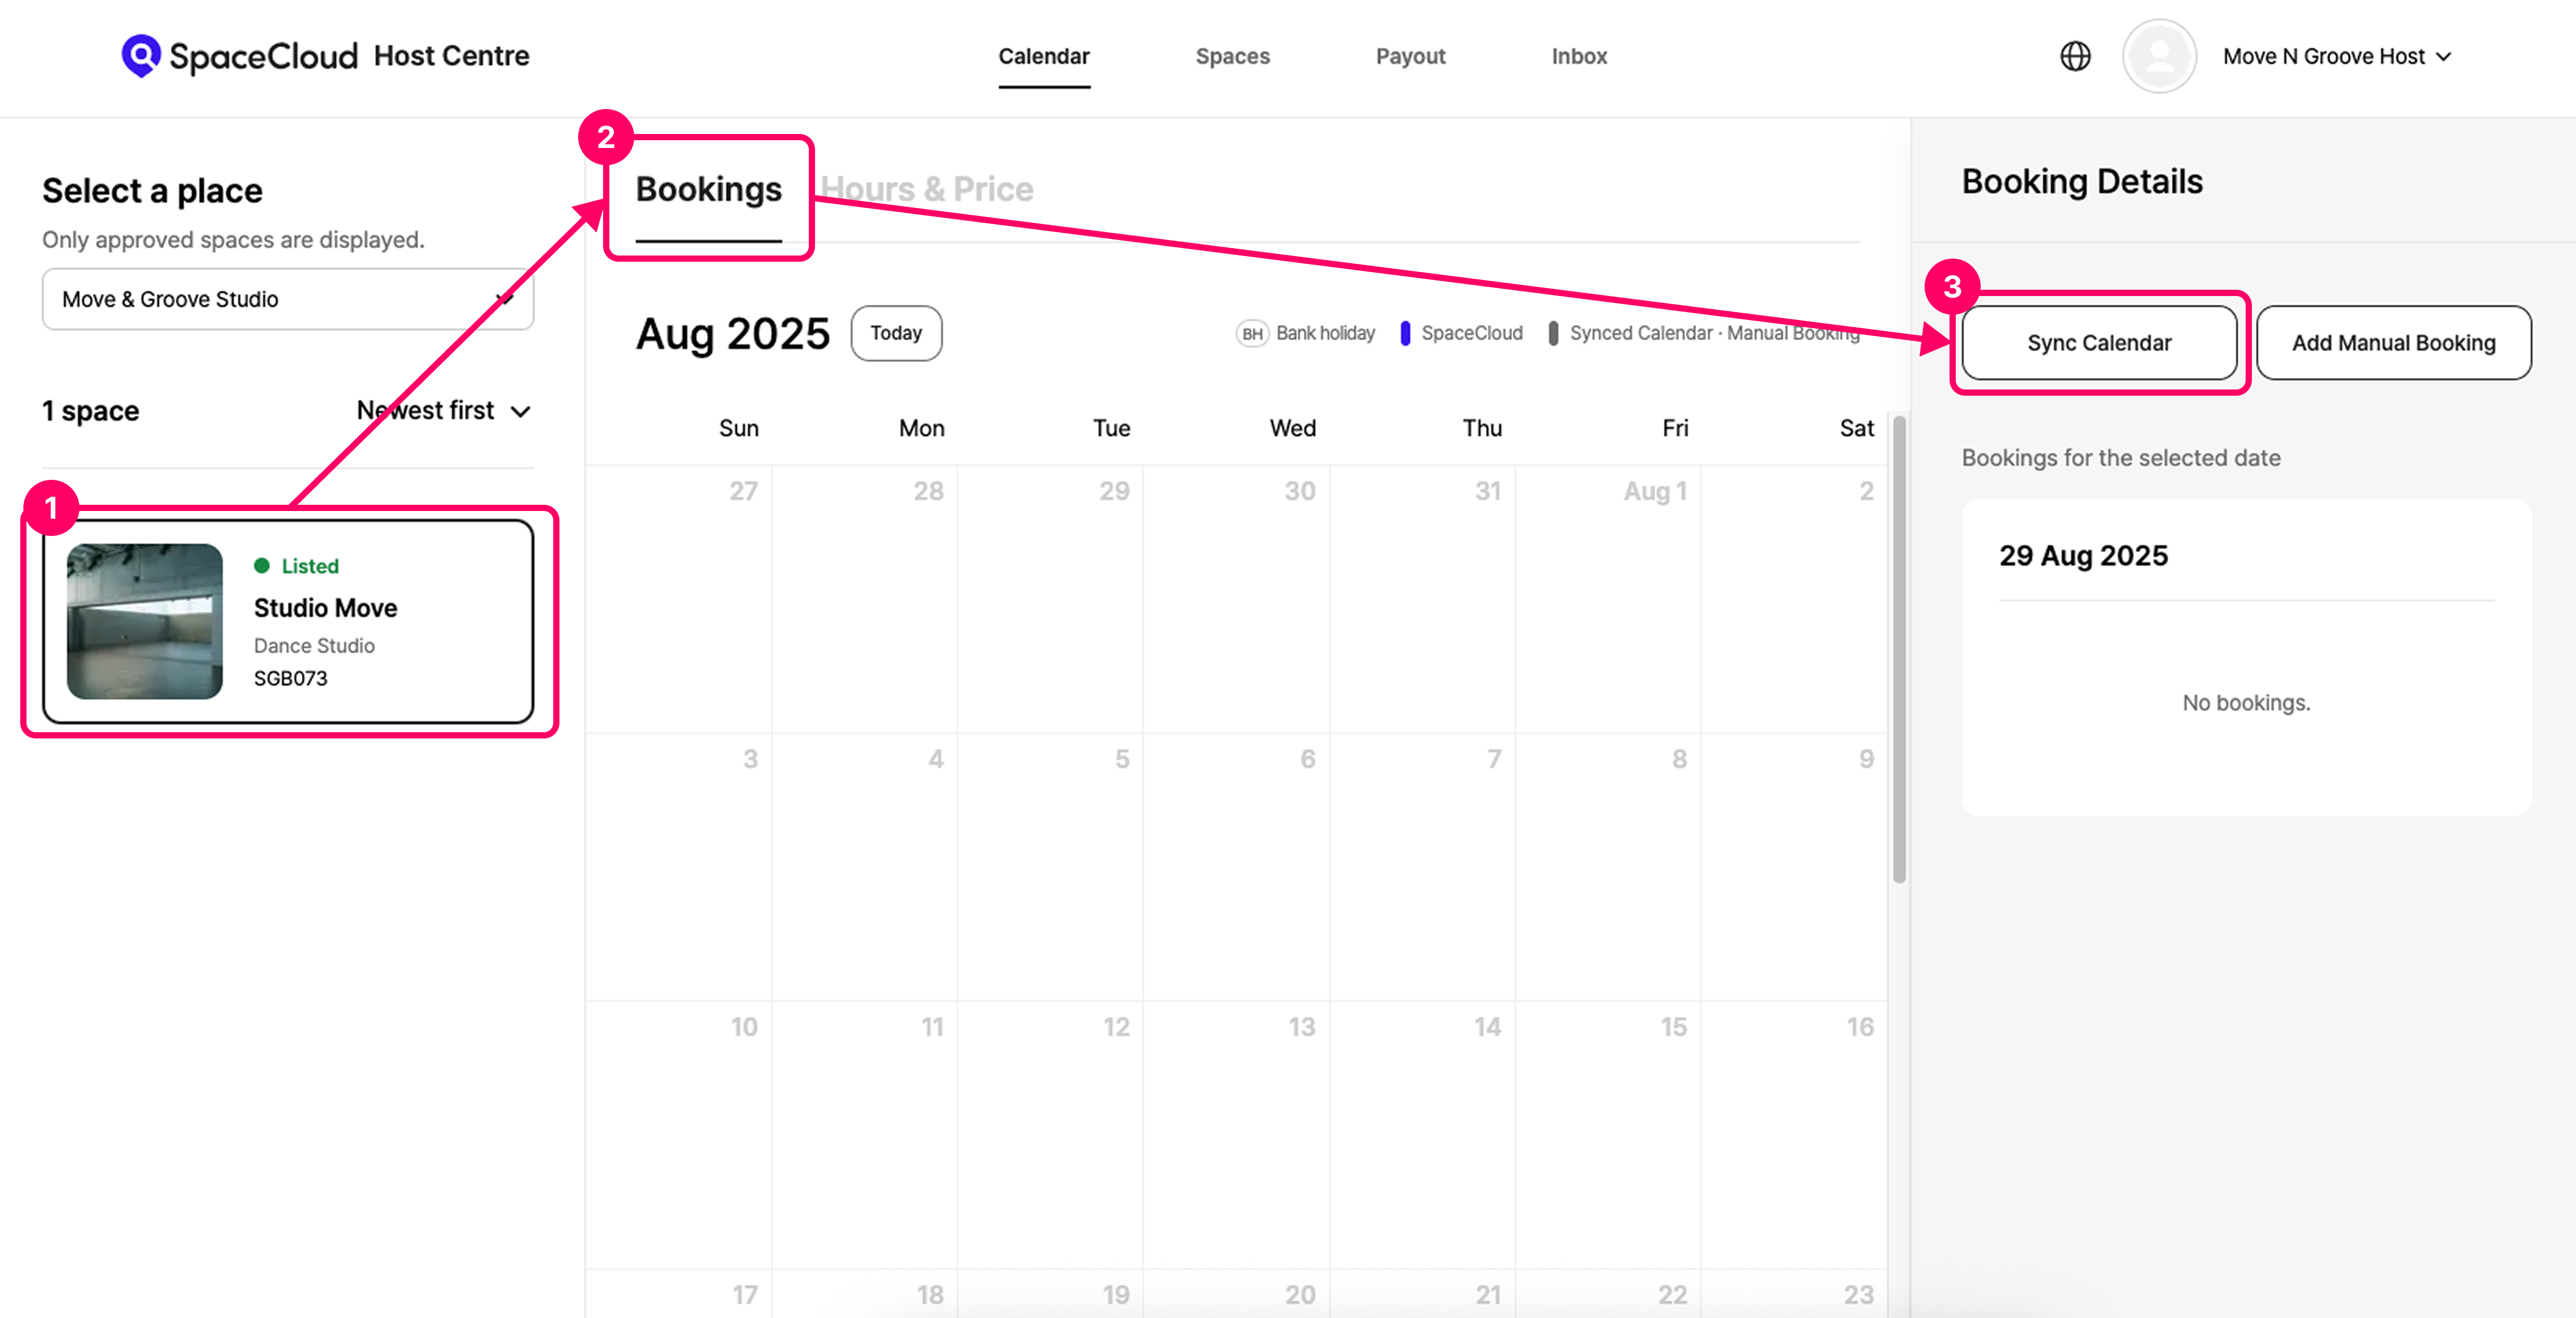
Task: Open the Spaces navigation tab
Action: pyautogui.click(x=1232, y=56)
